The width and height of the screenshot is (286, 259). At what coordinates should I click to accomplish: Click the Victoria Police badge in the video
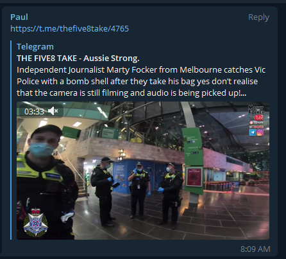(x=36, y=222)
